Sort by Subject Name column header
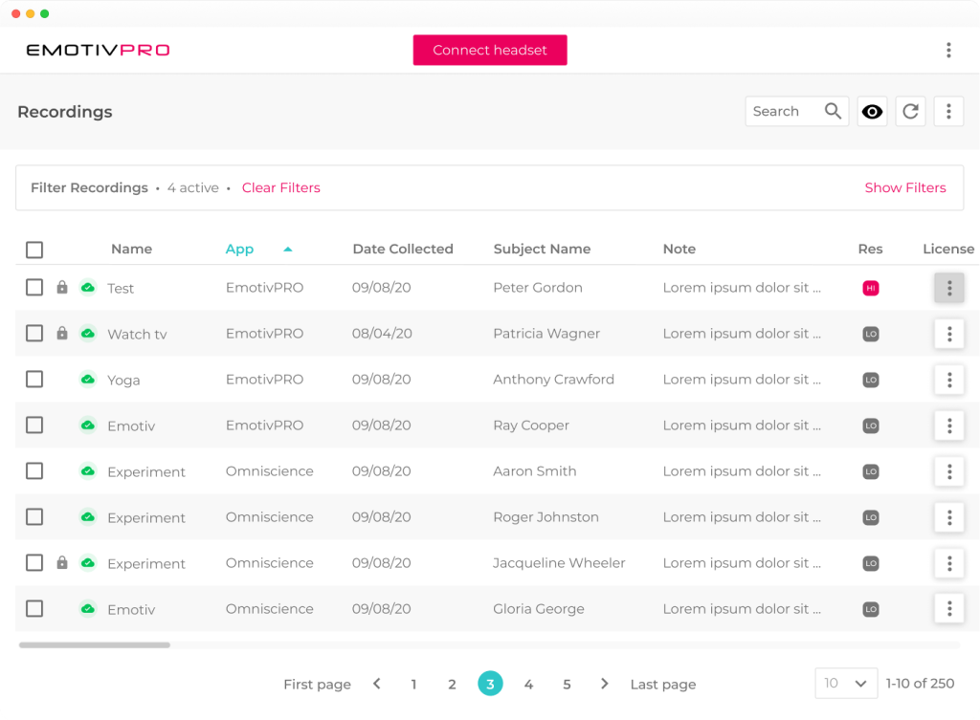Image resolution: width=980 pixels, height=720 pixels. (542, 250)
